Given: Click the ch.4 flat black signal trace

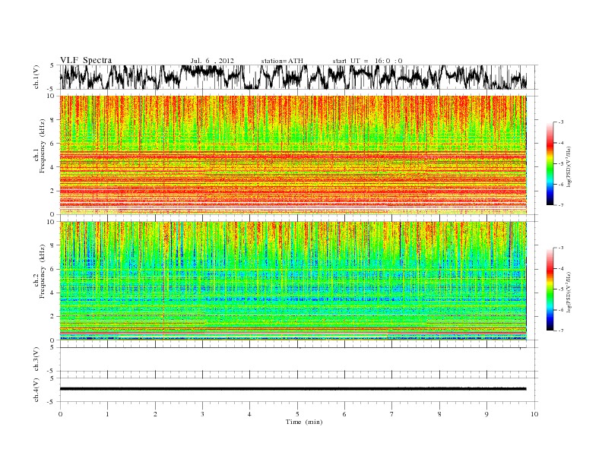Looking at the screenshot, I should 293,389.
